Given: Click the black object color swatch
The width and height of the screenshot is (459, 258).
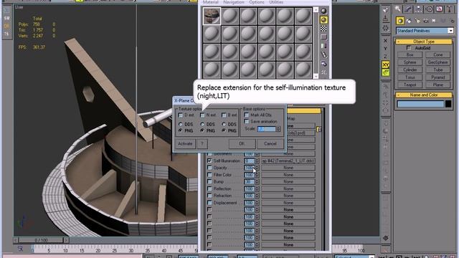Looking at the screenshot, I should (x=448, y=104).
